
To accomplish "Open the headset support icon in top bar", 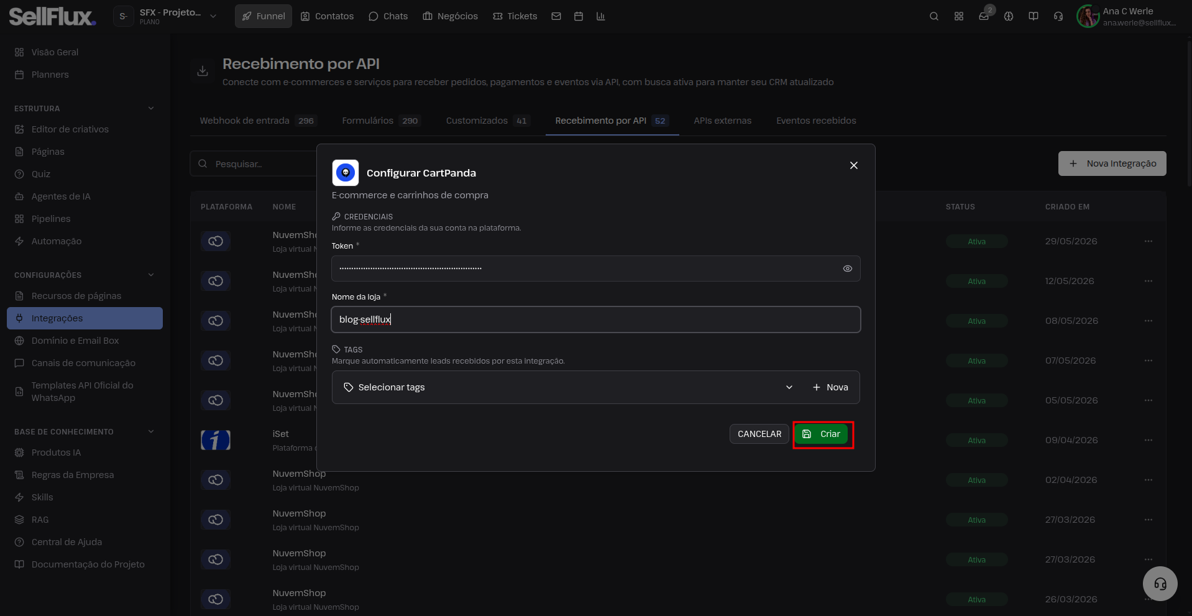I will click(1058, 16).
